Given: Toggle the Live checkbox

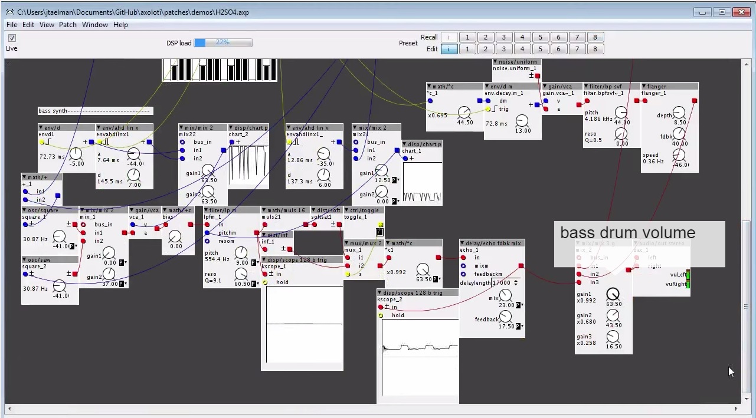Looking at the screenshot, I should tap(12, 38).
